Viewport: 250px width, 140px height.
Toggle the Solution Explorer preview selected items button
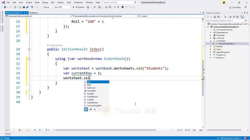click(242, 17)
